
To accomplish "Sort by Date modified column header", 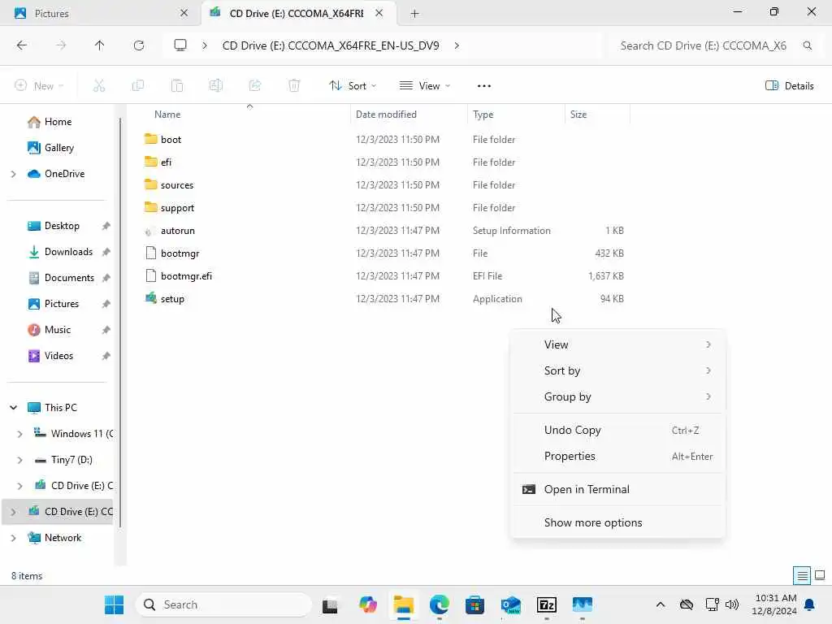I will click(409, 114).
